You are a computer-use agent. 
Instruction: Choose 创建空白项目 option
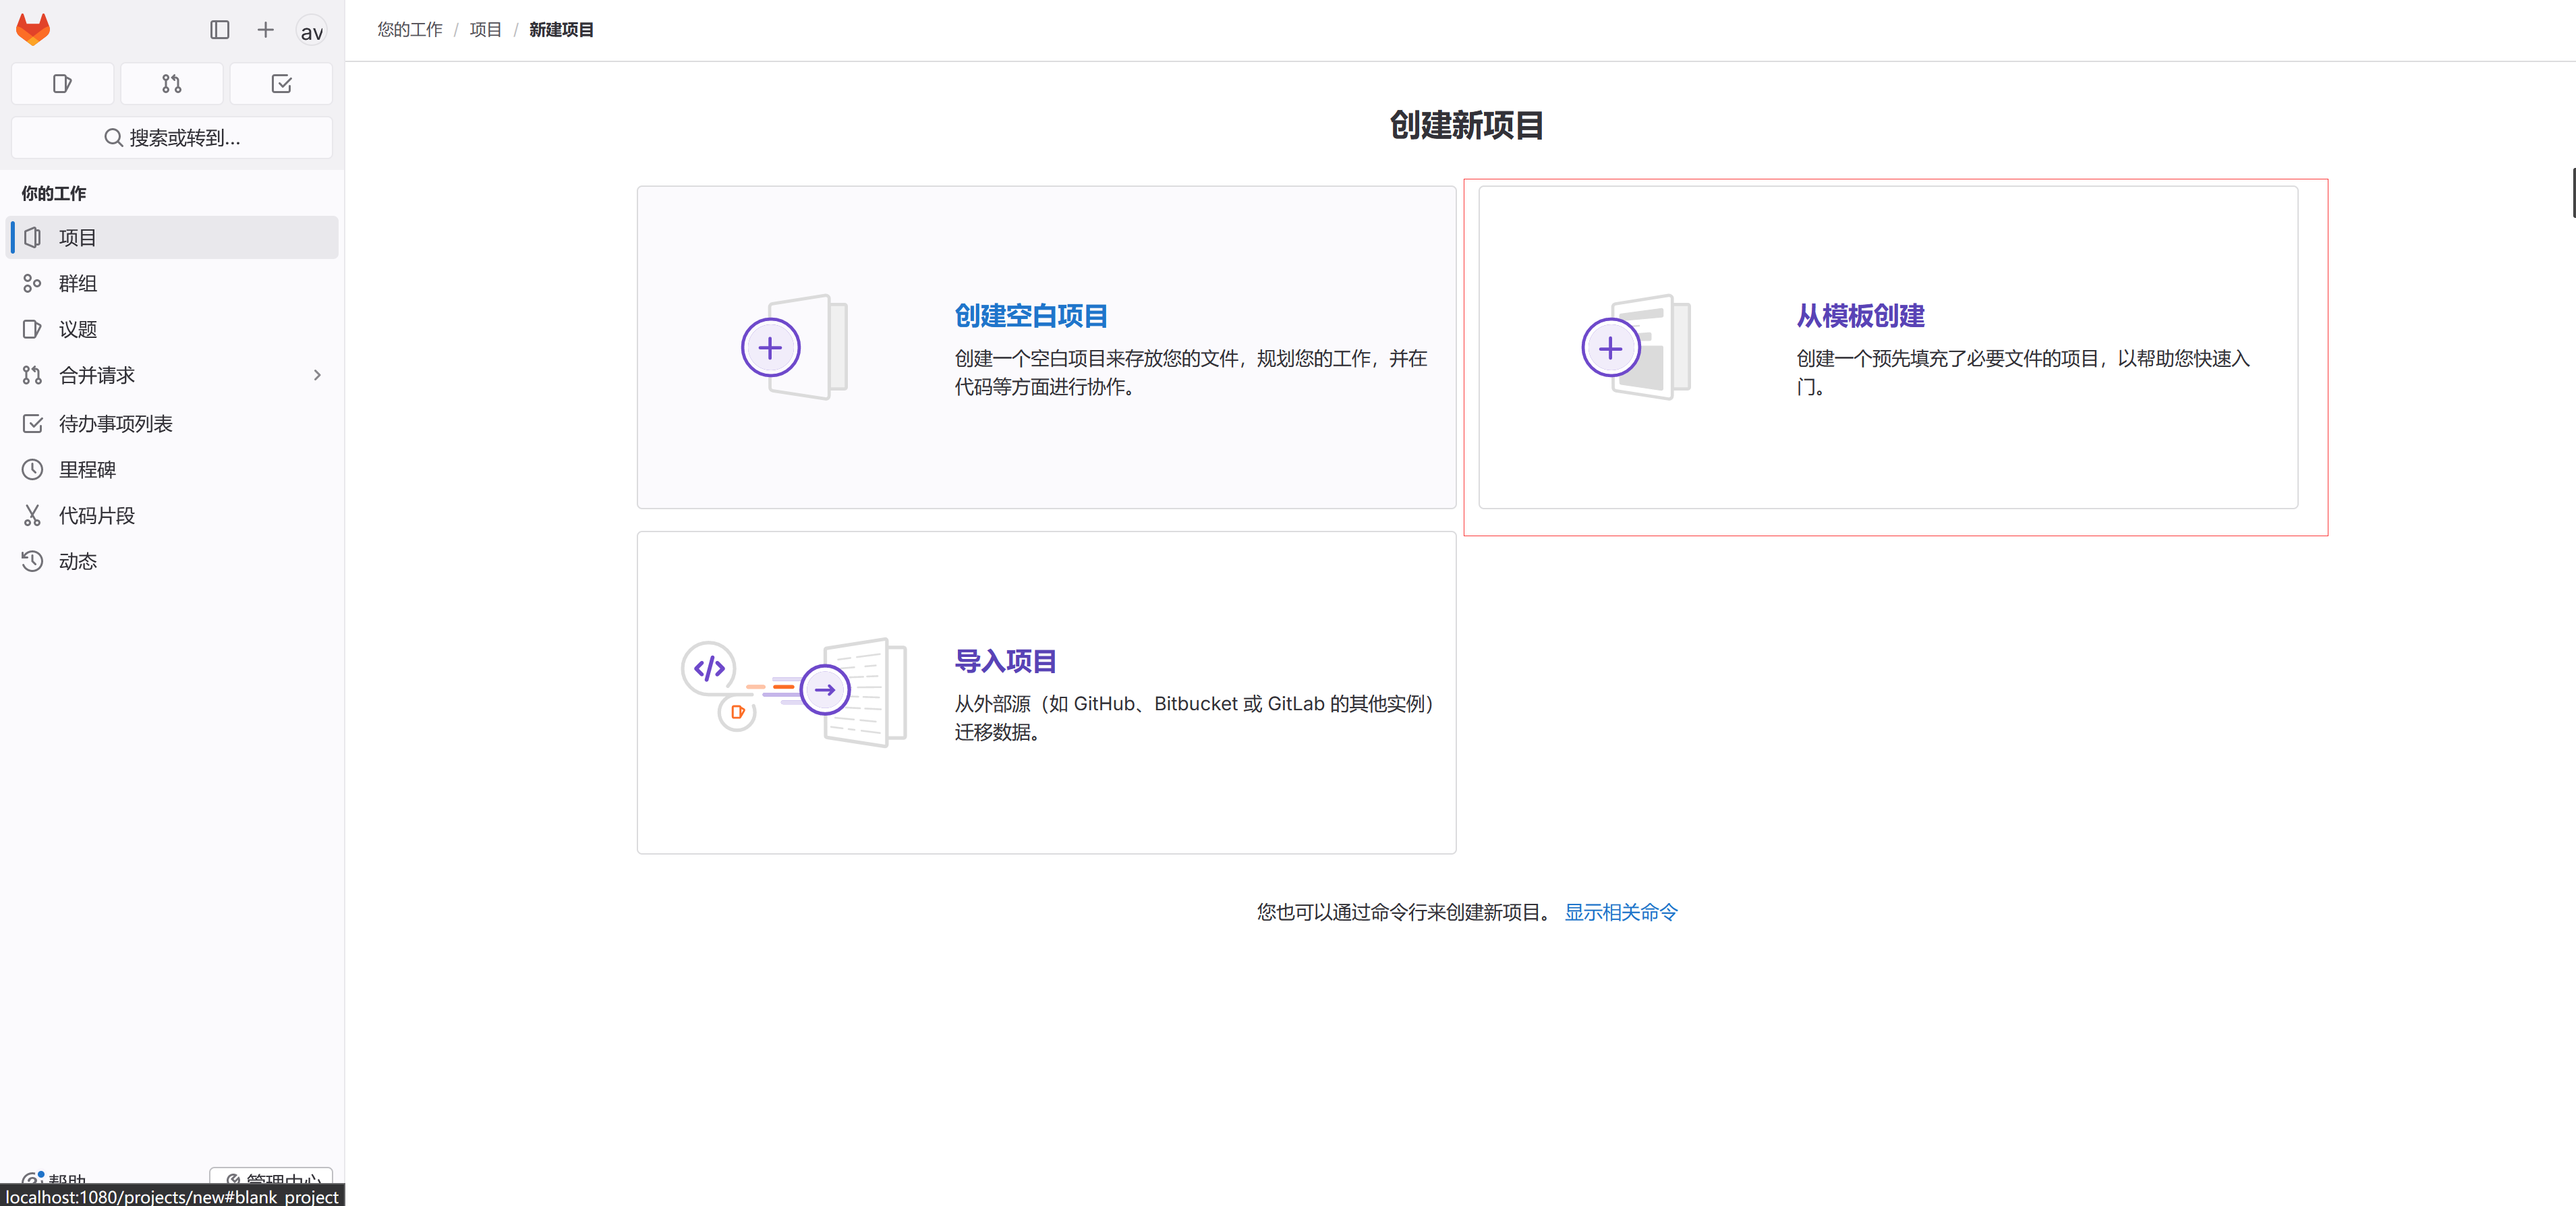(1031, 316)
